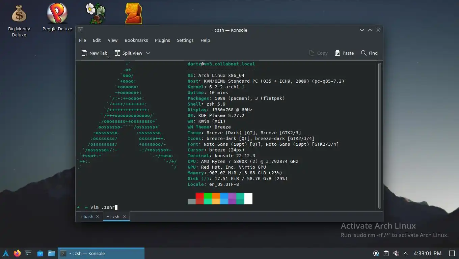
Task: Open the Help menu
Action: (x=205, y=40)
